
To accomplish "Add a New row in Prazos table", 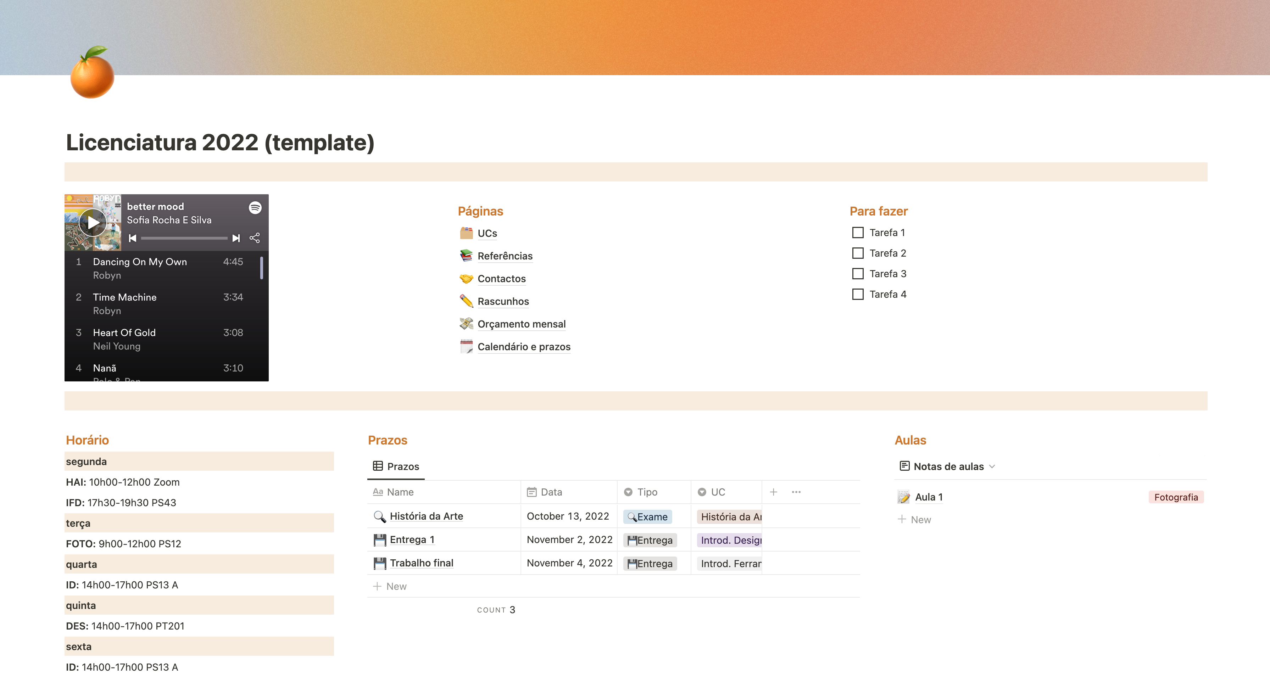I will [390, 586].
